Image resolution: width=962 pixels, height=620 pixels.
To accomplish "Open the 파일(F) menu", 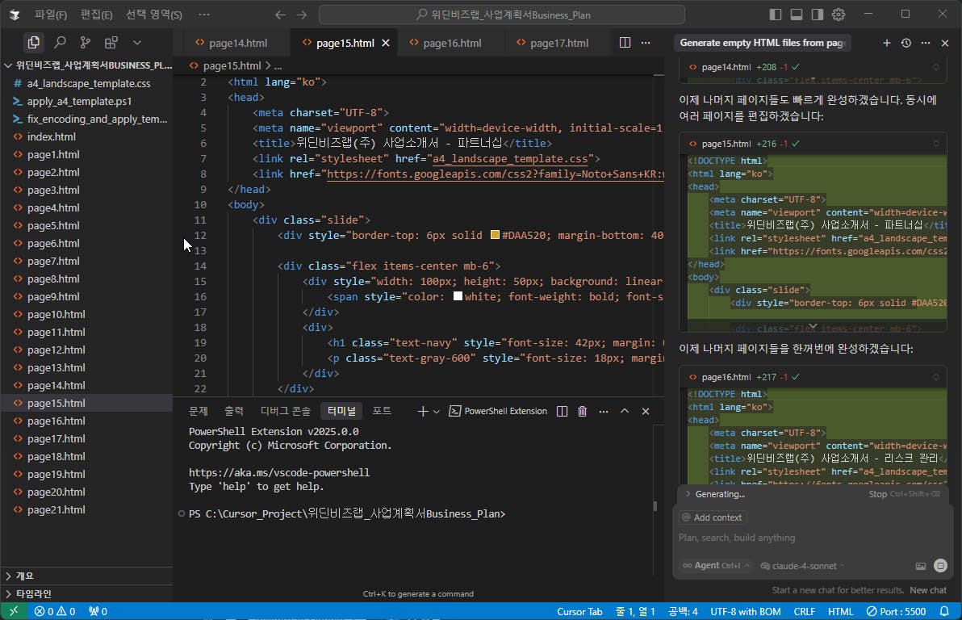I will [50, 15].
